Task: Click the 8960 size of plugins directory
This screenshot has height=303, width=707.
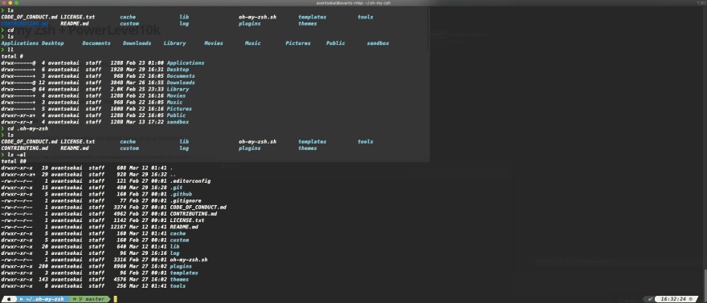Action: point(121,266)
